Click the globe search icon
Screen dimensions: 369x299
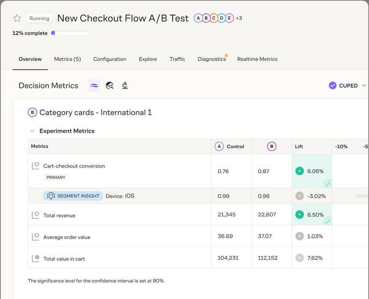point(110,85)
